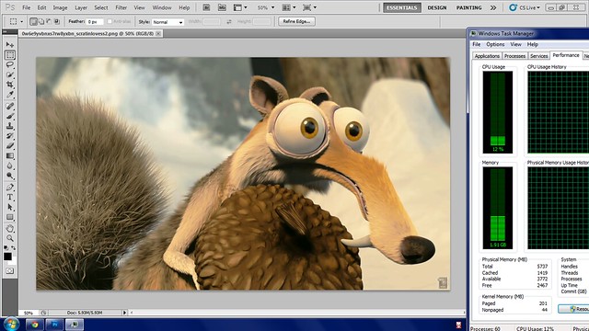The height and width of the screenshot is (331, 589).
Task: Select the Blur tool
Action: (10, 165)
